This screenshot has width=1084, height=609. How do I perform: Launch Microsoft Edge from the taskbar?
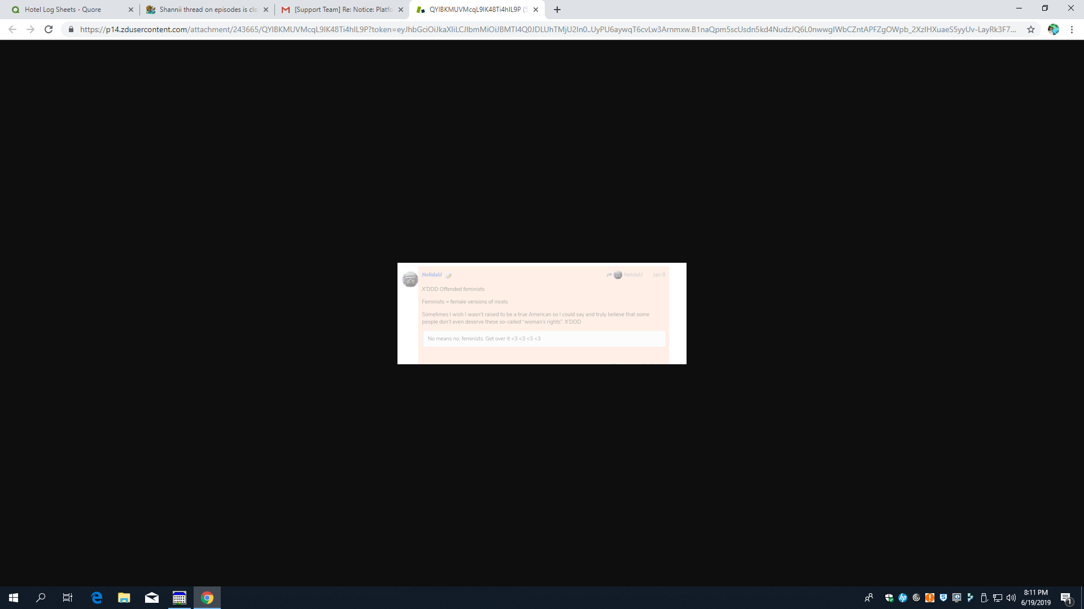97,598
